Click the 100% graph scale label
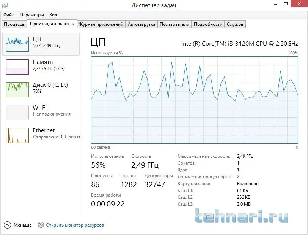This screenshot has width=308, height=235. pos(293,53)
